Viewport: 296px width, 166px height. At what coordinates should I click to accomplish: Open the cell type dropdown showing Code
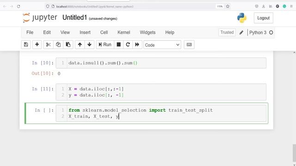(162, 45)
